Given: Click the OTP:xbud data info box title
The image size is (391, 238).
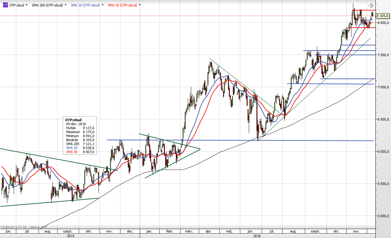Looking at the screenshot, I should pos(74,120).
